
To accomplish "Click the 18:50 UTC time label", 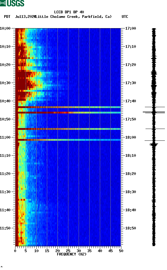I will 130,228.
